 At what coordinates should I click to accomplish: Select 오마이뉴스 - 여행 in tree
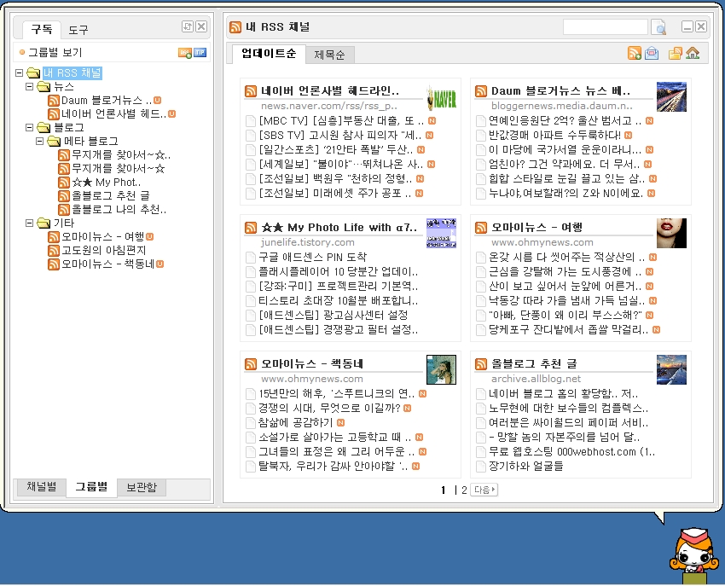coord(102,237)
